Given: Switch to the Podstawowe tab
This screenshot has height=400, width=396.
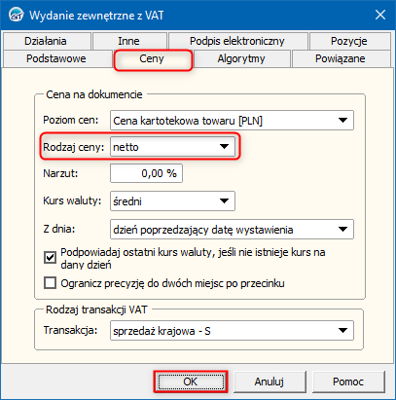Looking at the screenshot, I should (x=56, y=58).
